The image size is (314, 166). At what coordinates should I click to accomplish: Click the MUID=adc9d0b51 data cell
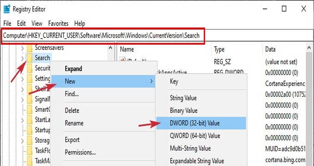(285, 149)
